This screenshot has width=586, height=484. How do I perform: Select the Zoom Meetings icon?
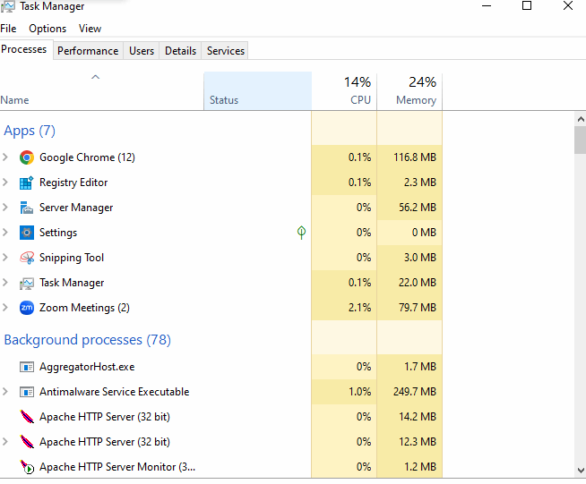27,308
